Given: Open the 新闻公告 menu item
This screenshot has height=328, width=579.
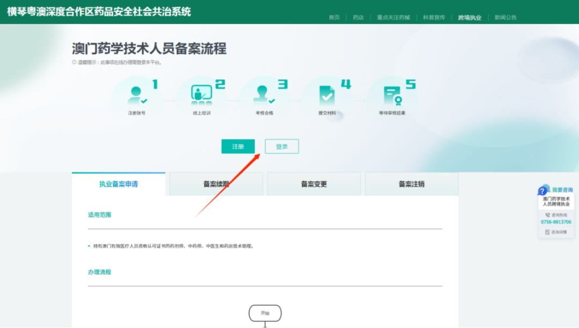Looking at the screenshot, I should [504, 17].
